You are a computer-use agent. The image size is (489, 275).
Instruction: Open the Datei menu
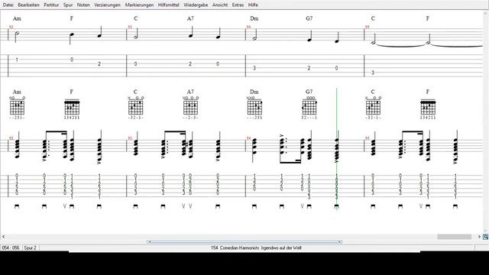pyautogui.click(x=8, y=5)
